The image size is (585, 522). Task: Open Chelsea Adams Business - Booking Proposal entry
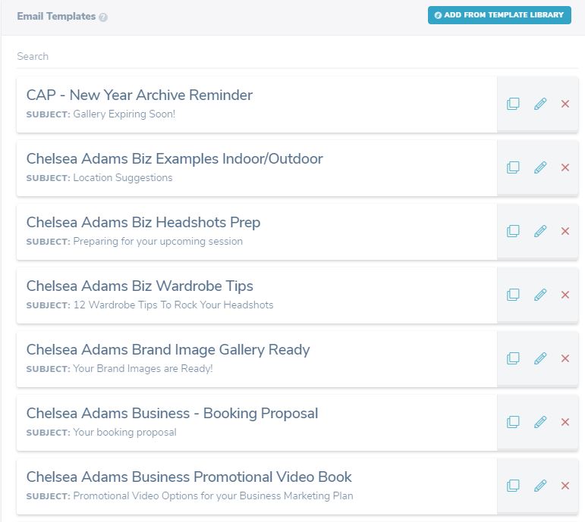[x=256, y=422]
